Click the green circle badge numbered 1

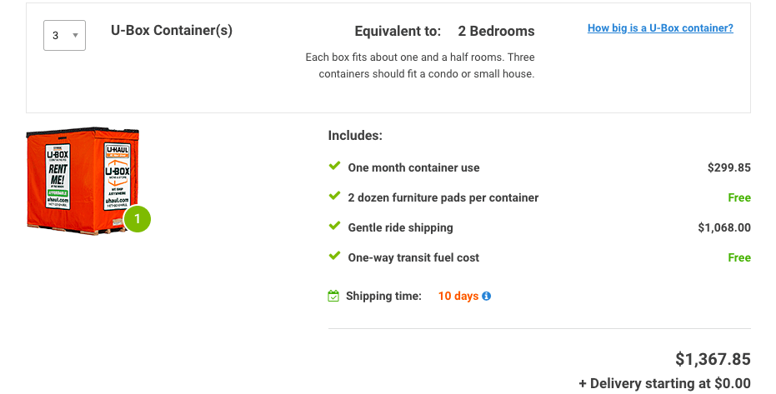point(137,219)
